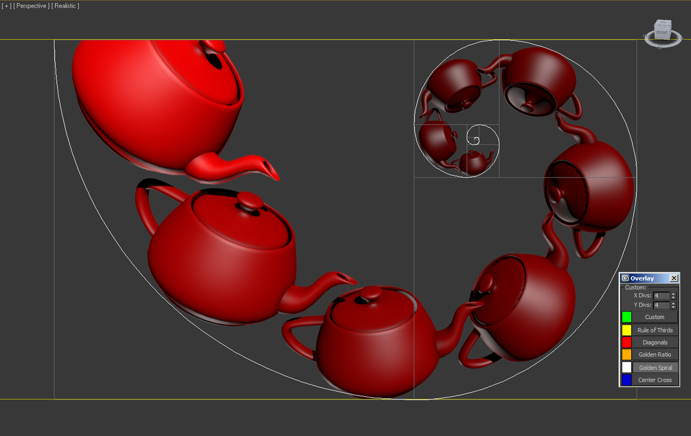The height and width of the screenshot is (436, 691).
Task: Disable the active Golden Spiral overlay
Action: tap(657, 367)
